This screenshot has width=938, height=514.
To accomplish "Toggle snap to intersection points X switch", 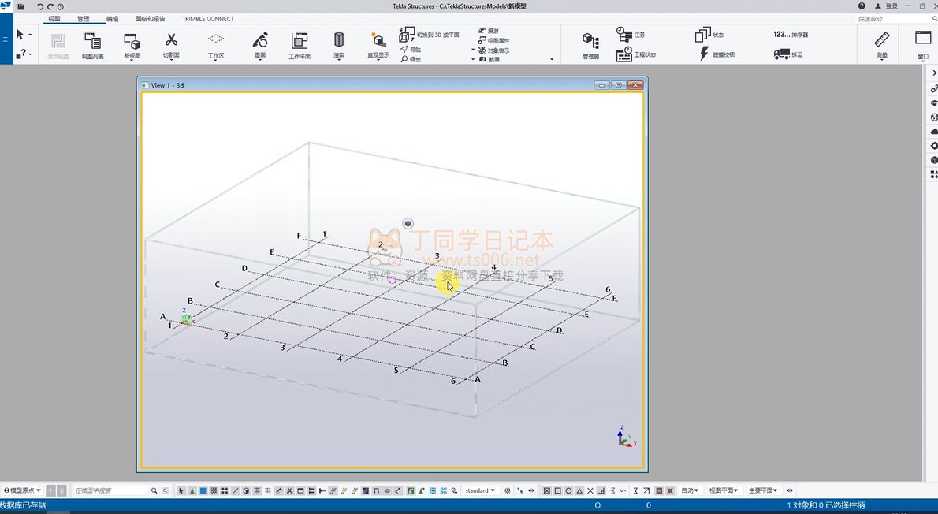I will (x=590, y=490).
